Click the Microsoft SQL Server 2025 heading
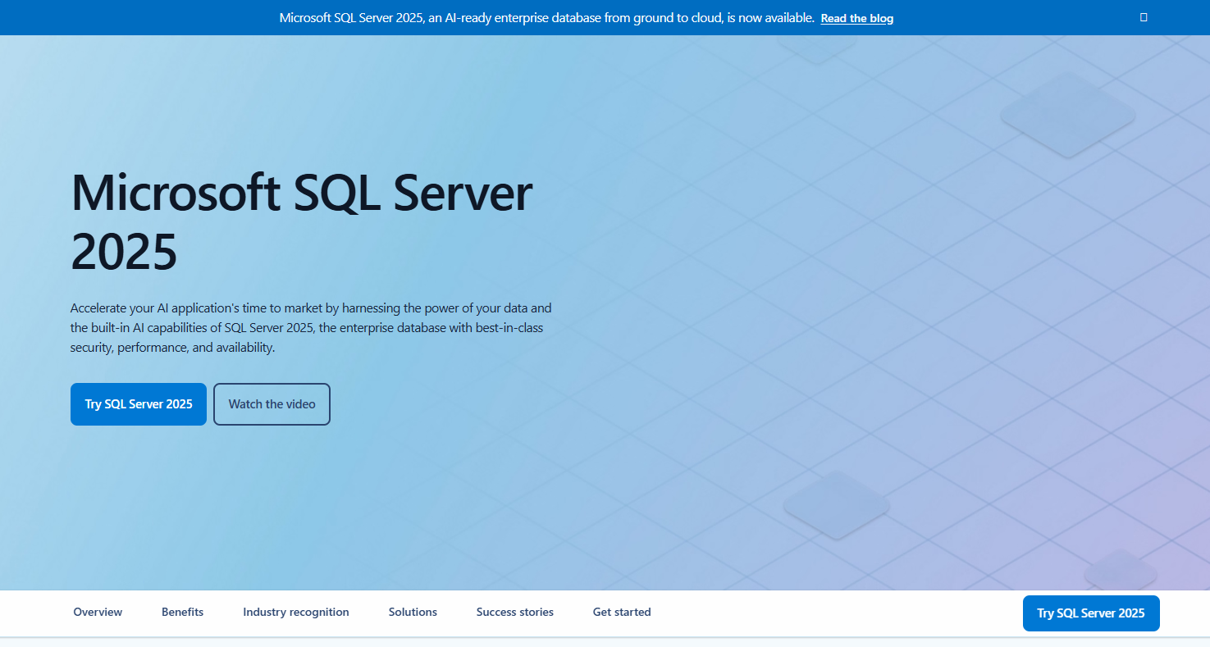The height and width of the screenshot is (647, 1210). point(302,221)
